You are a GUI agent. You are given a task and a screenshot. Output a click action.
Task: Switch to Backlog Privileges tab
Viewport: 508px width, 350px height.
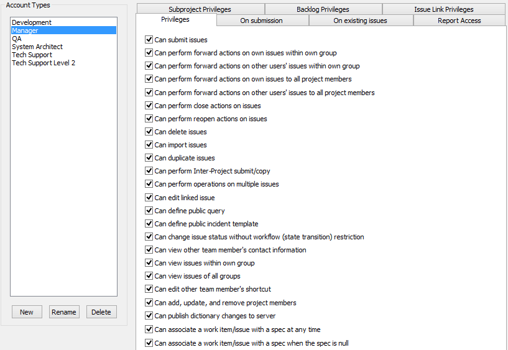(x=323, y=9)
